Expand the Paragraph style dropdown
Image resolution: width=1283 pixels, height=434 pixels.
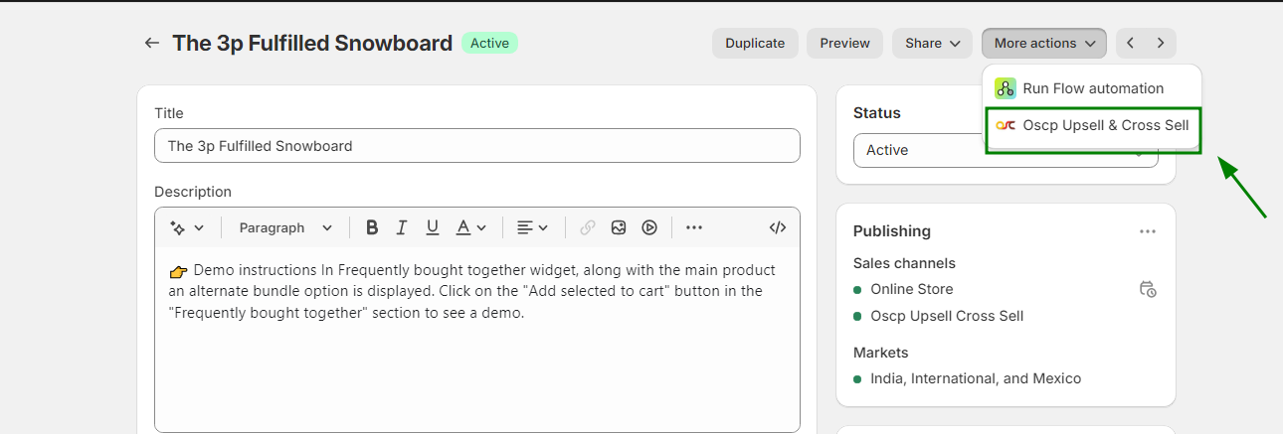(285, 227)
